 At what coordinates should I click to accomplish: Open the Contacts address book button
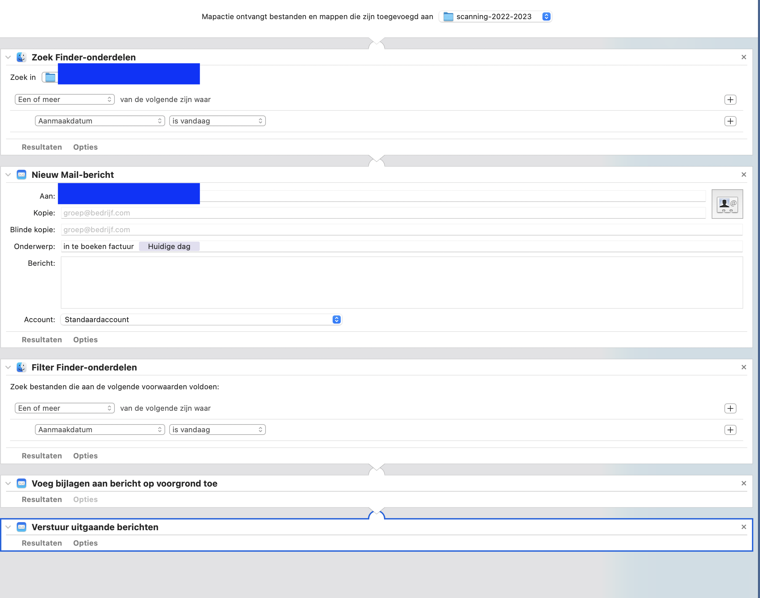727,204
